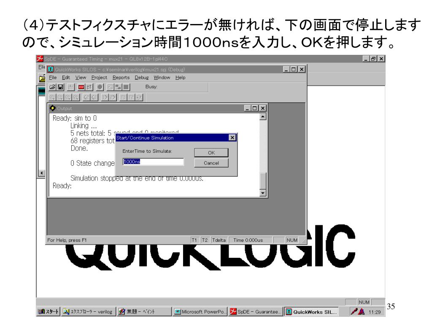This screenshot has width=432, height=324.
Task: Click the hierarchy blocks toolbar icon
Action: tap(118, 87)
